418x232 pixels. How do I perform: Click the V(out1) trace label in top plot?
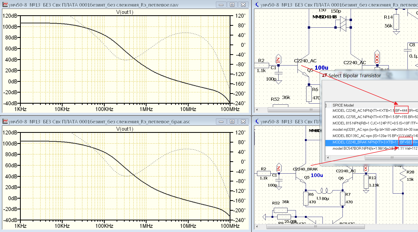pyautogui.click(x=125, y=12)
